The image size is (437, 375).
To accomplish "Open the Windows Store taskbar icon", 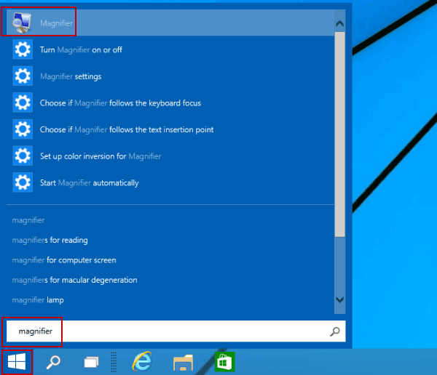I will [x=224, y=362].
